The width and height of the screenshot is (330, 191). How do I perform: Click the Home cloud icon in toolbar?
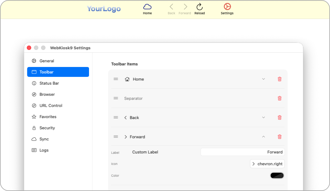pyautogui.click(x=147, y=7)
